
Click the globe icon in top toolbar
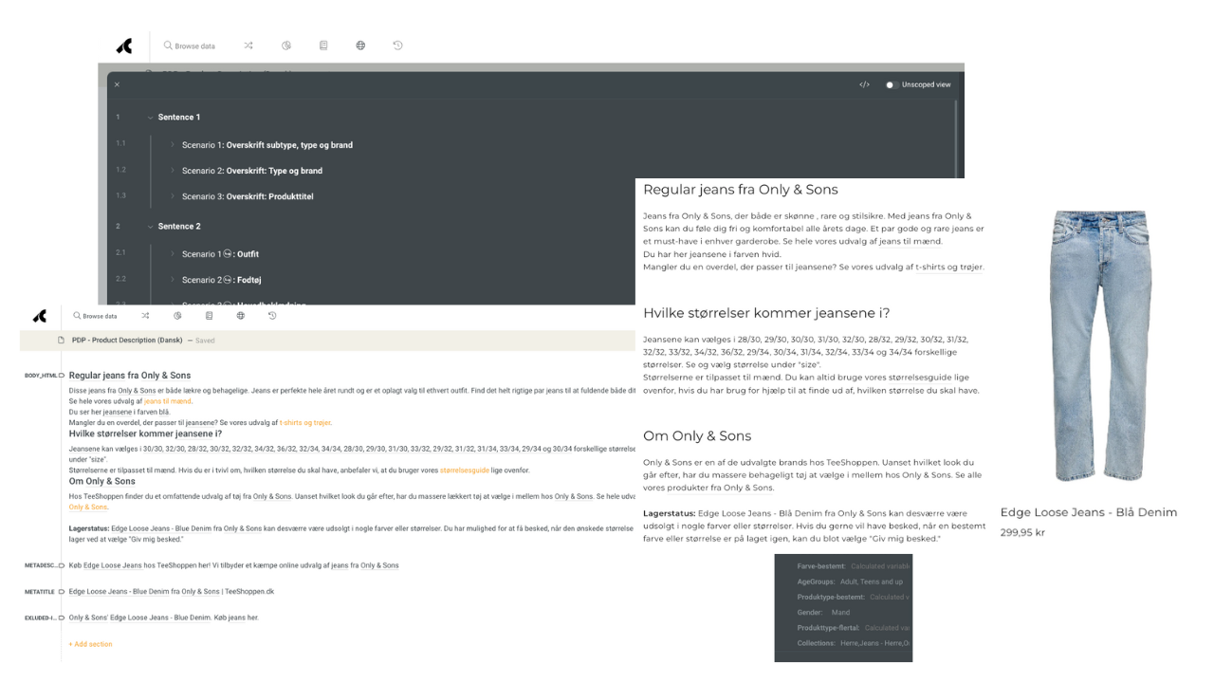tap(360, 46)
